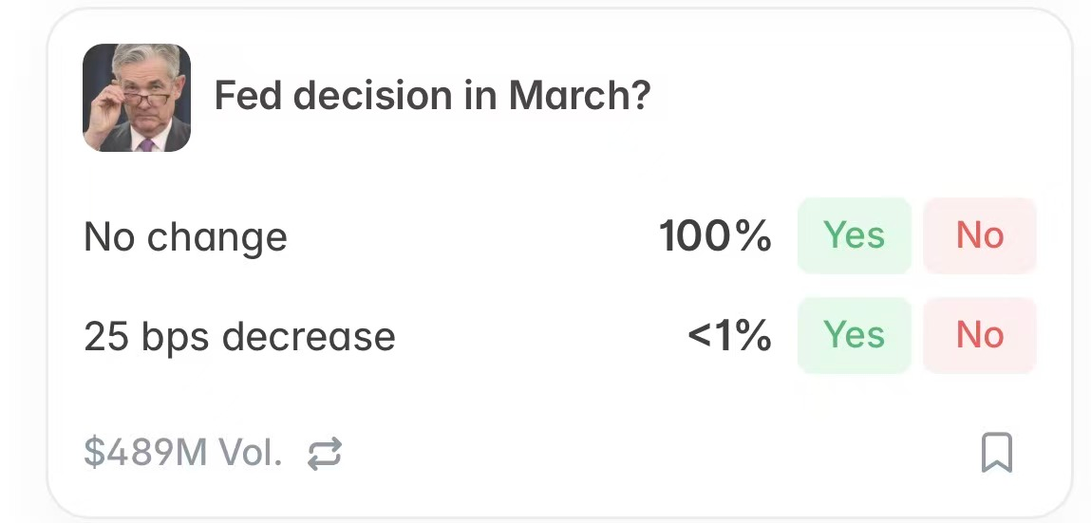The image size is (1091, 523).
Task: Open the Jerome Powell market thumbnail
Action: [x=137, y=98]
